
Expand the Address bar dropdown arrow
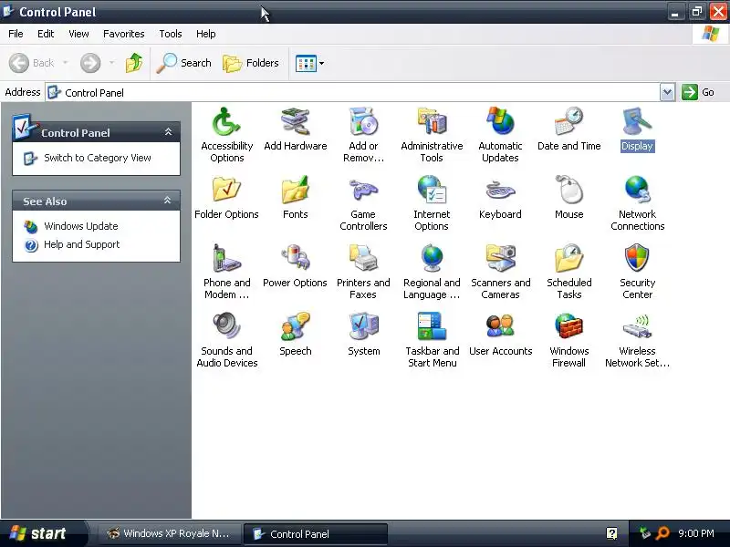click(x=667, y=92)
